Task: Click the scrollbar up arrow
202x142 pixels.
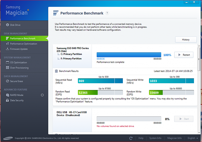Action: 199,46
